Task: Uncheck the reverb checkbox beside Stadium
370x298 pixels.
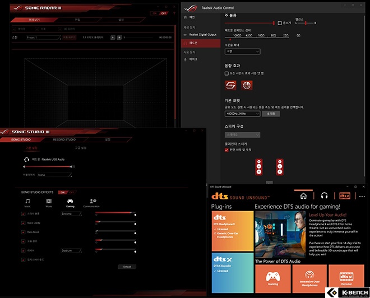Action: click(23, 250)
